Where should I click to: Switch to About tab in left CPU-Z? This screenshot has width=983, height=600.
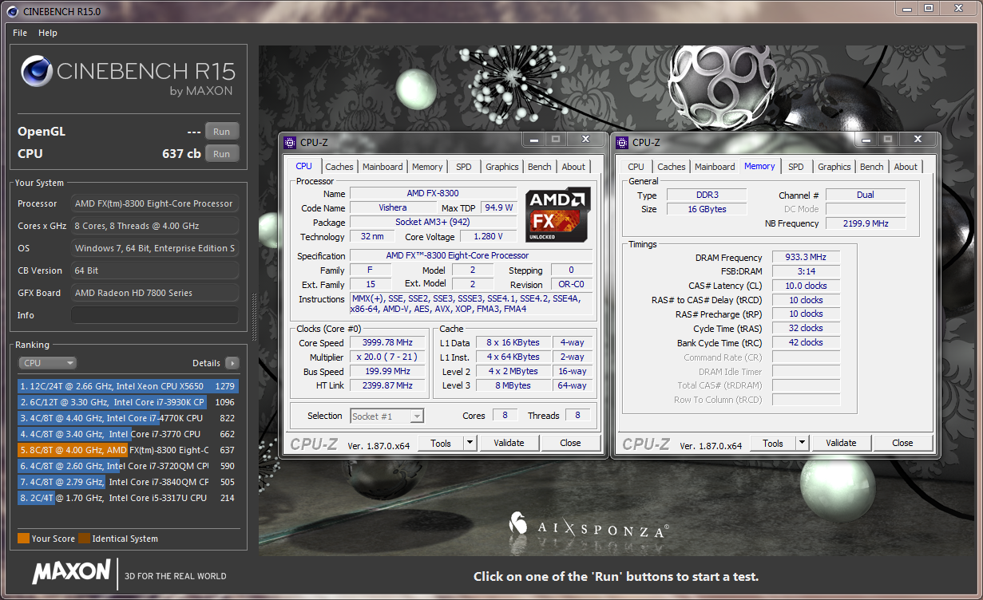pos(573,167)
